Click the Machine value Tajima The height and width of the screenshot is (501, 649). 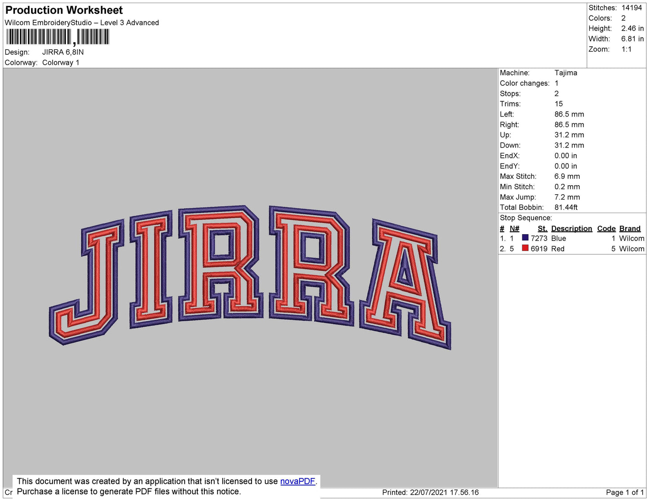pos(566,73)
